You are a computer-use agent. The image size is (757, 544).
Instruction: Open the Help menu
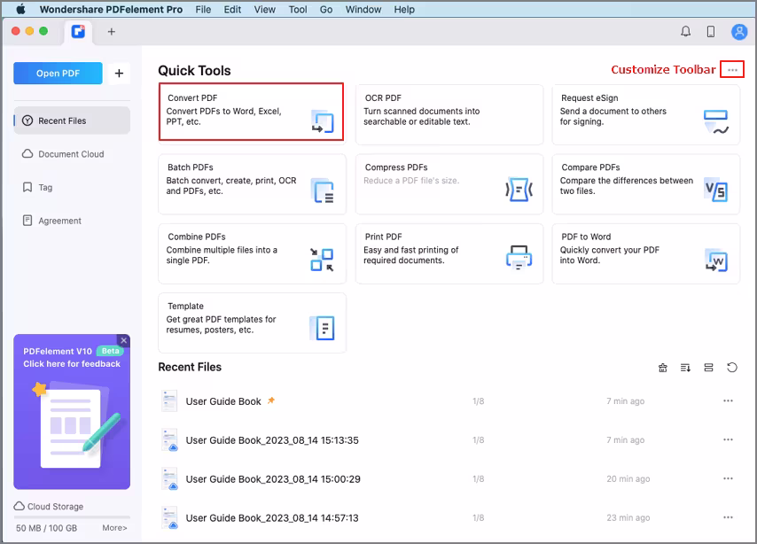click(404, 9)
